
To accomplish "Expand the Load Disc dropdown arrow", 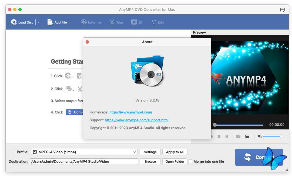I will pos(38,22).
